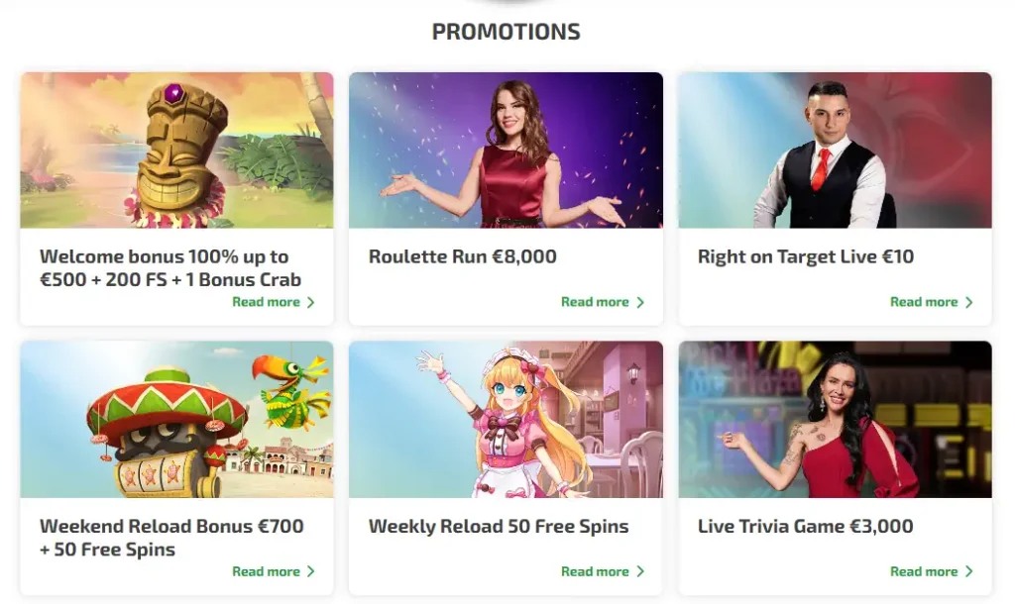Click chevron arrow on Welcome bonus card
The height and width of the screenshot is (604, 1015).
pyautogui.click(x=310, y=302)
